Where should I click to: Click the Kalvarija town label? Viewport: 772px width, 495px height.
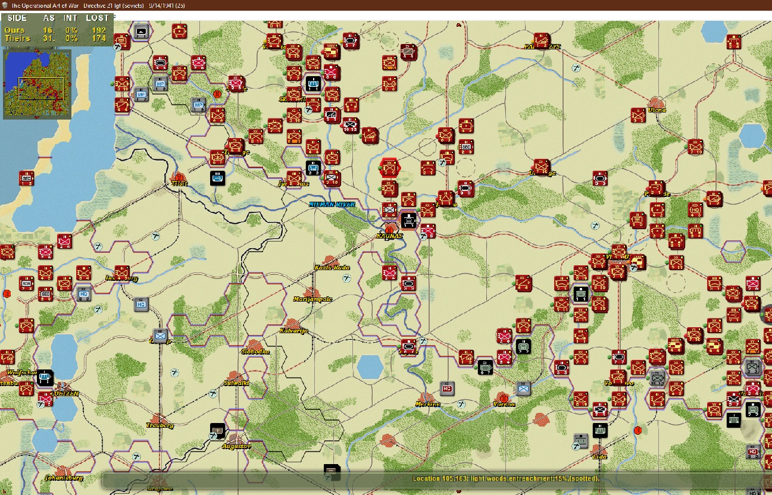(293, 331)
